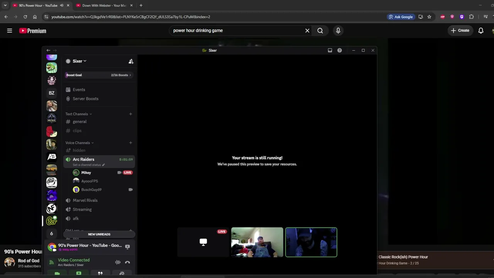The image size is (494, 278).
Task: Set a channel status for Arc Raiders
Action: (88, 165)
